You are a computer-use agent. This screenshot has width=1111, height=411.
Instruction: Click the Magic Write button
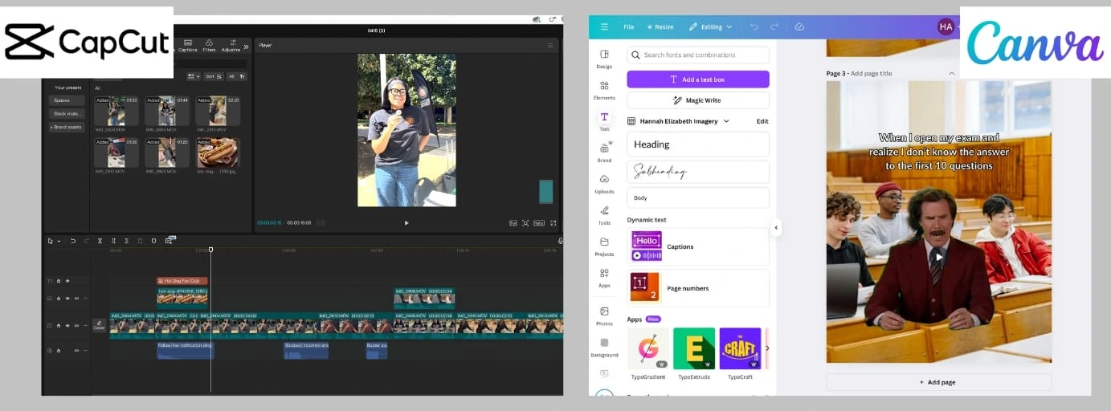click(698, 100)
